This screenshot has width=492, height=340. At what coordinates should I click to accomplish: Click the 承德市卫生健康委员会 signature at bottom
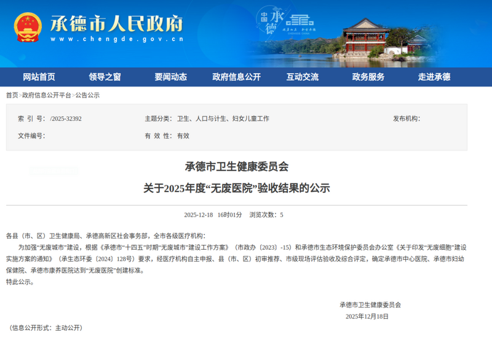coord(370,304)
